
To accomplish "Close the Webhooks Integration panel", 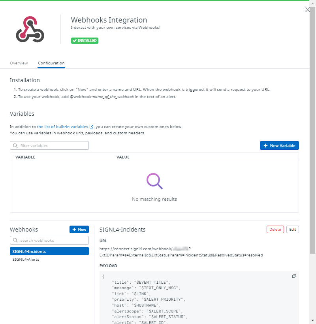I will (307, 10).
